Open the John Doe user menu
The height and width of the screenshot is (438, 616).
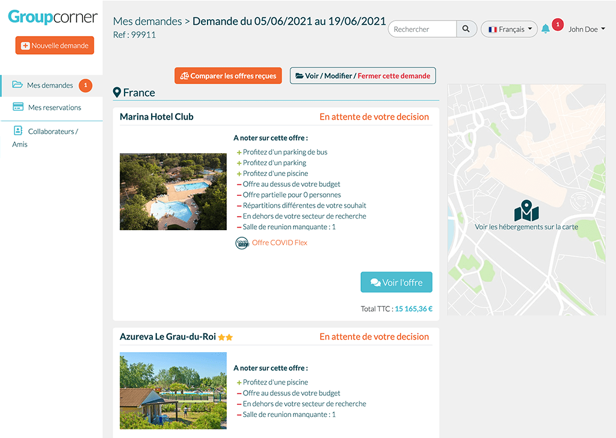[x=587, y=29]
